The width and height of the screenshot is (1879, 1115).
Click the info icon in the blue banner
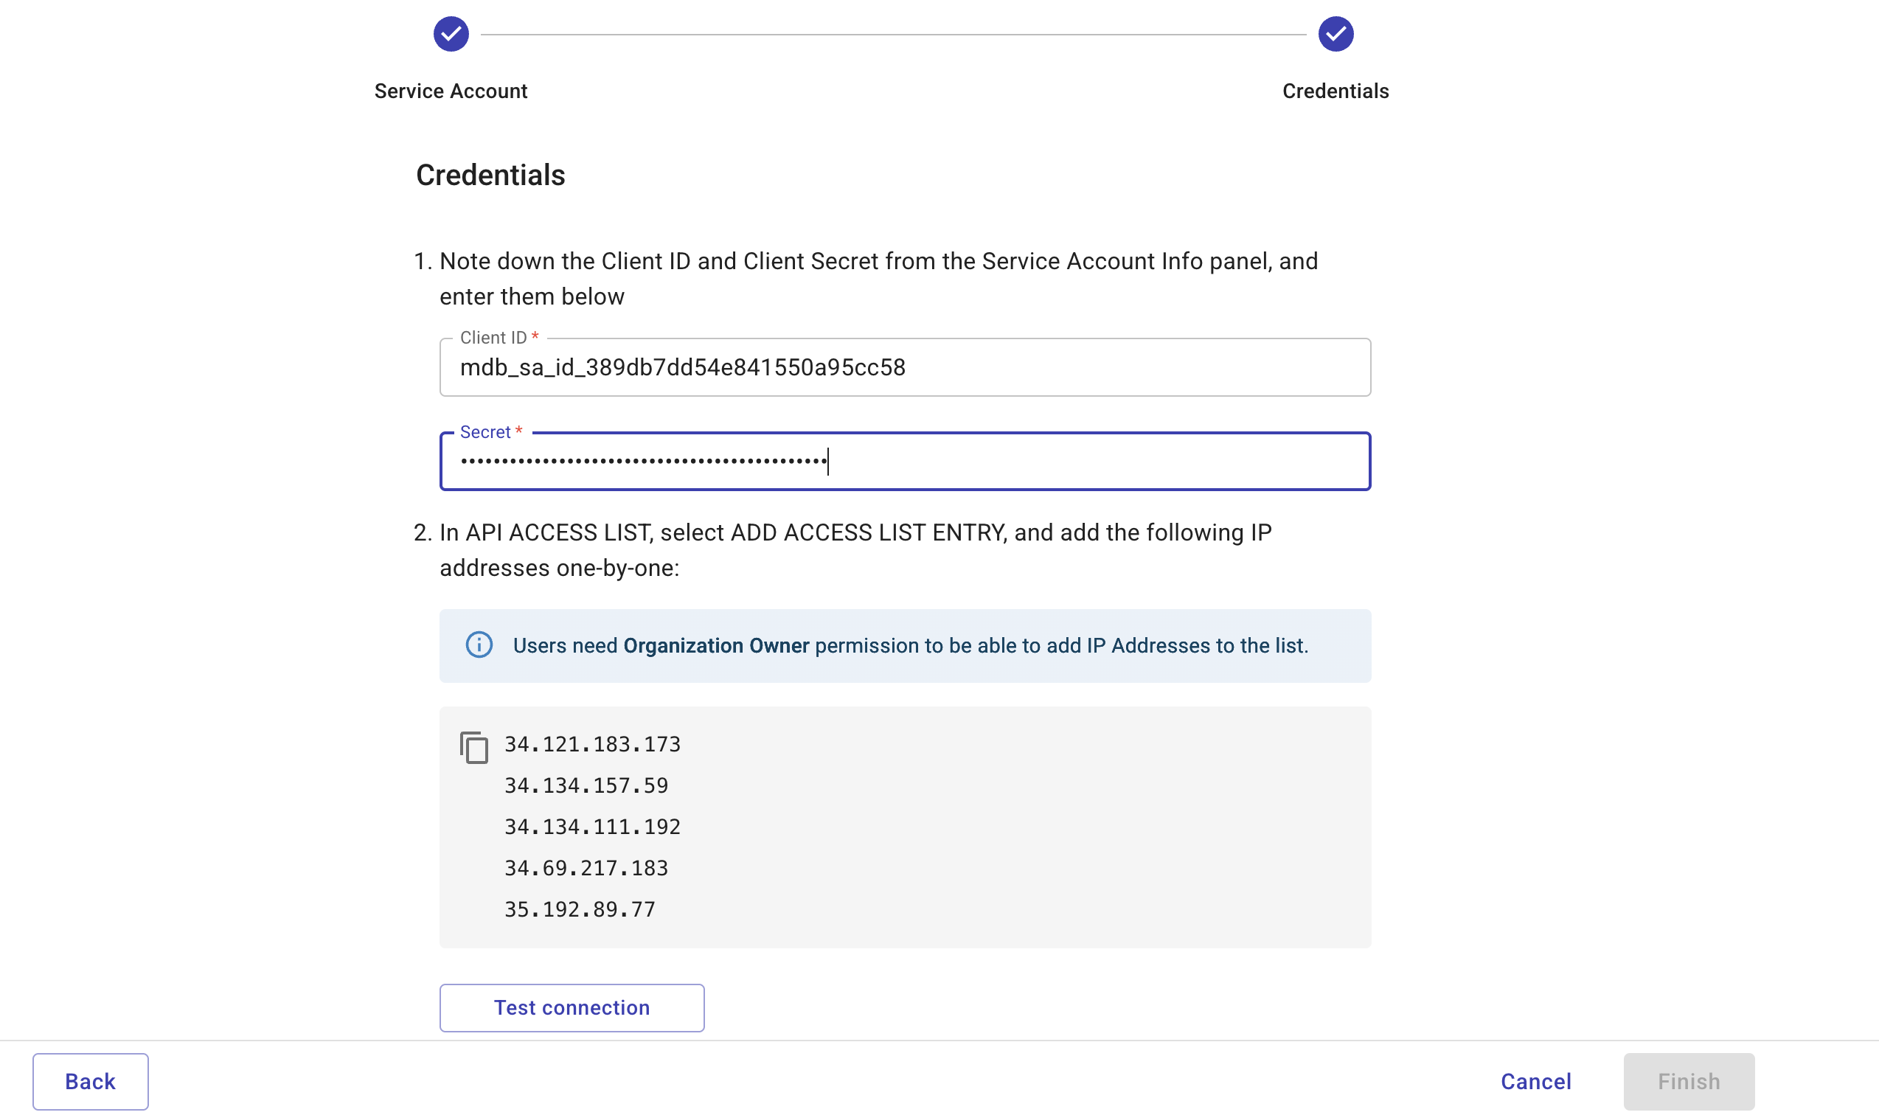[481, 645]
